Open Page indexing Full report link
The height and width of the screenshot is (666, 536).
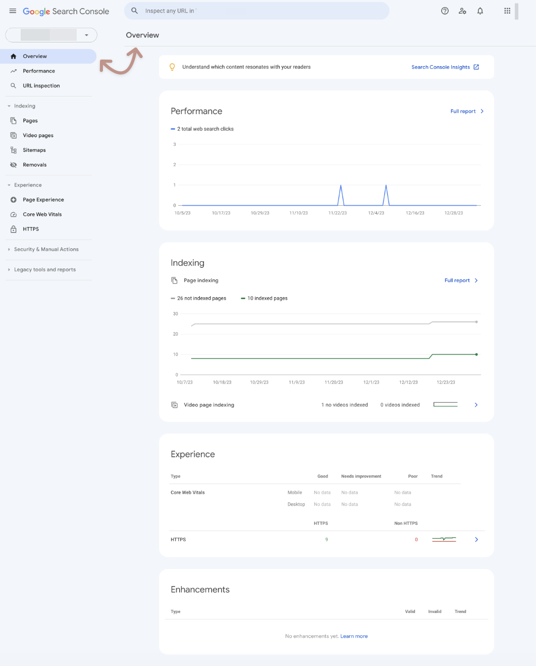coord(461,280)
